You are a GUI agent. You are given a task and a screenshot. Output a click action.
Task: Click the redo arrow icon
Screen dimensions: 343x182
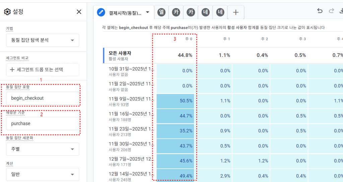pyautogui.click(x=332, y=11)
